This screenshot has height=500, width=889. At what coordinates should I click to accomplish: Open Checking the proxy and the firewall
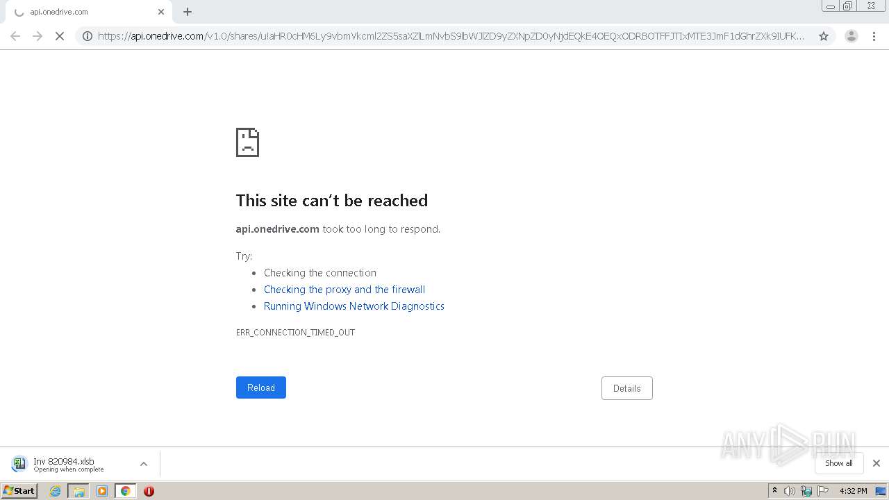point(344,290)
